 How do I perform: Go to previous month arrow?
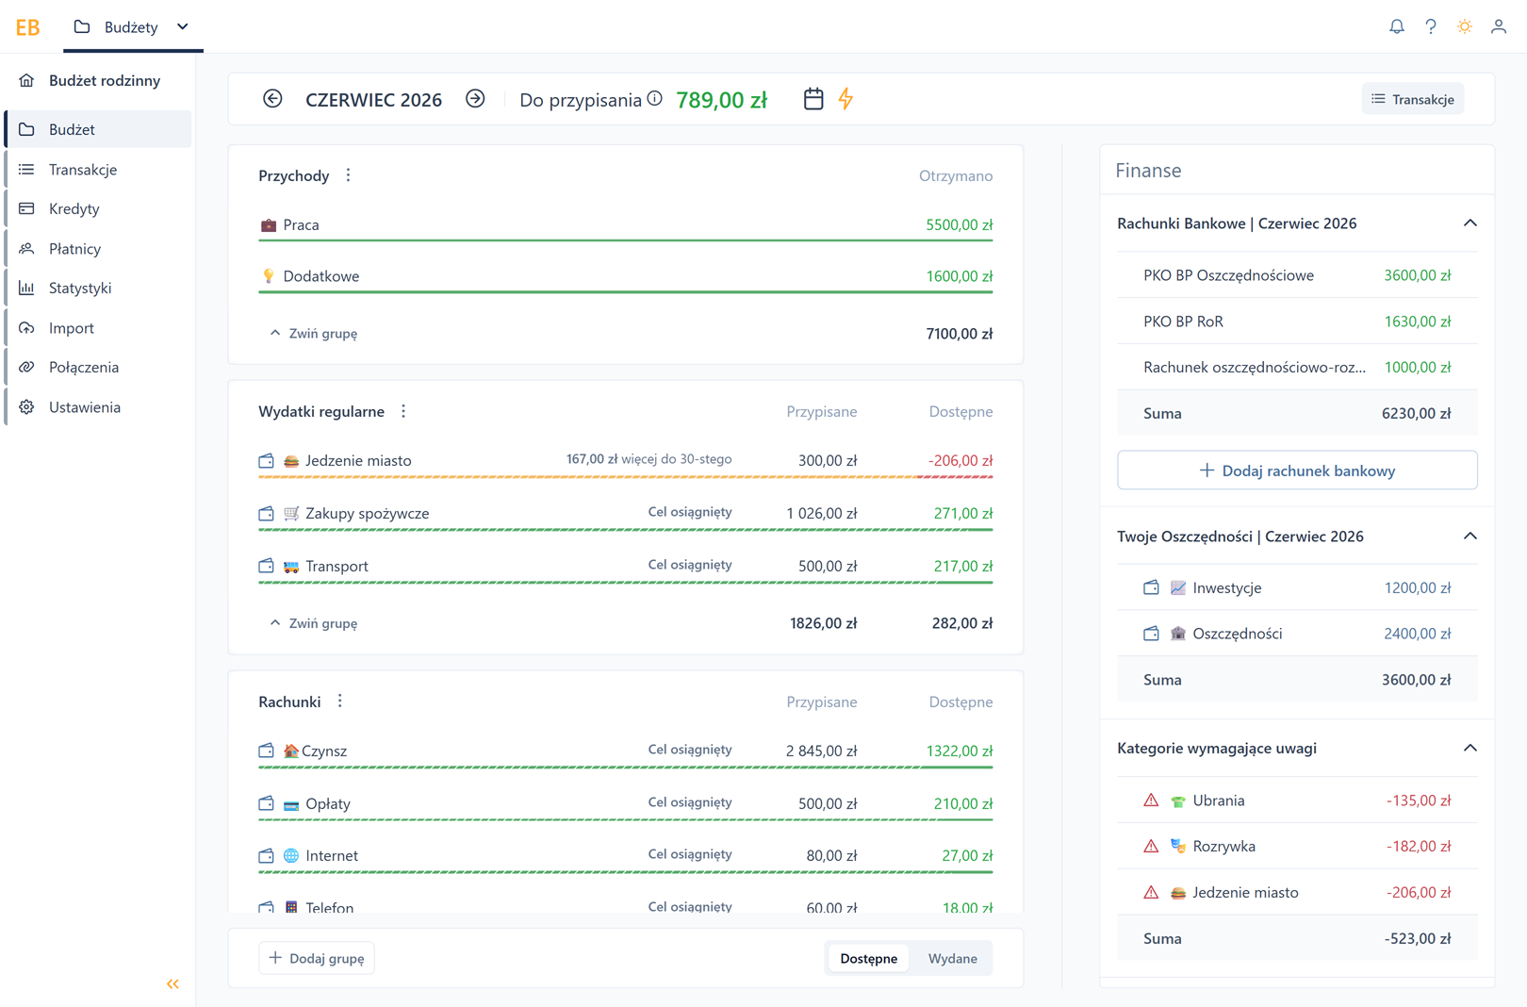pos(272,99)
